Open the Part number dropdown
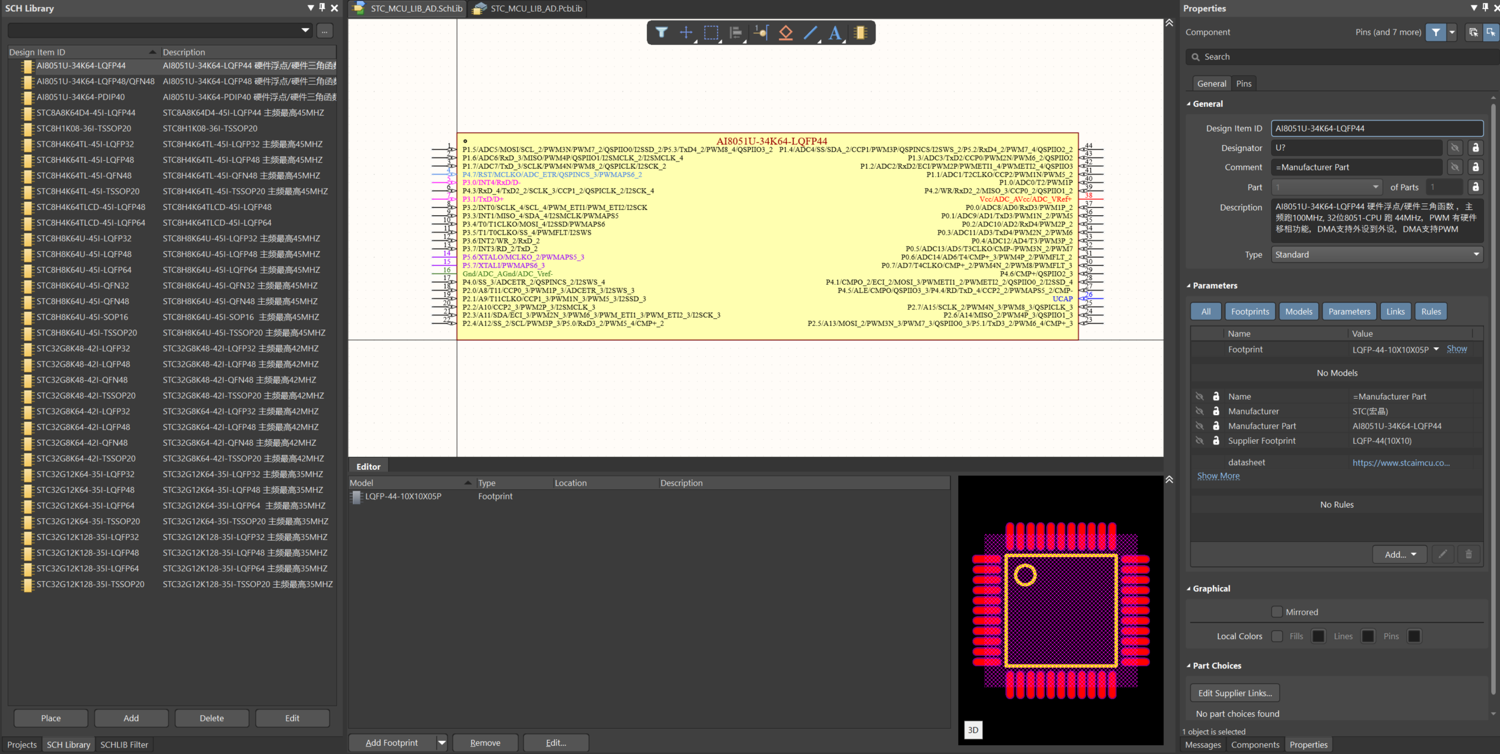This screenshot has height=754, width=1500. [x=1327, y=187]
